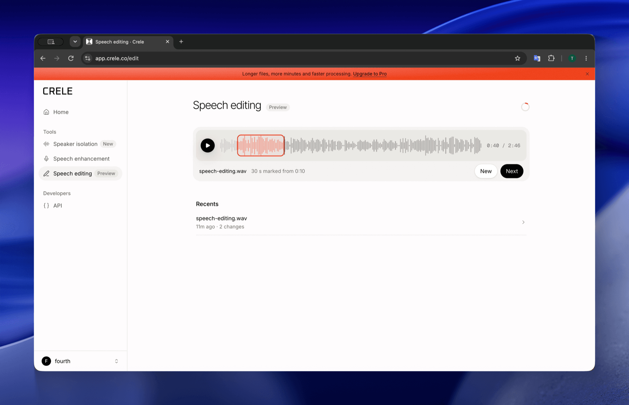Image resolution: width=629 pixels, height=405 pixels.
Task: Click the '30 s marked from 0:10' text
Action: tap(278, 171)
